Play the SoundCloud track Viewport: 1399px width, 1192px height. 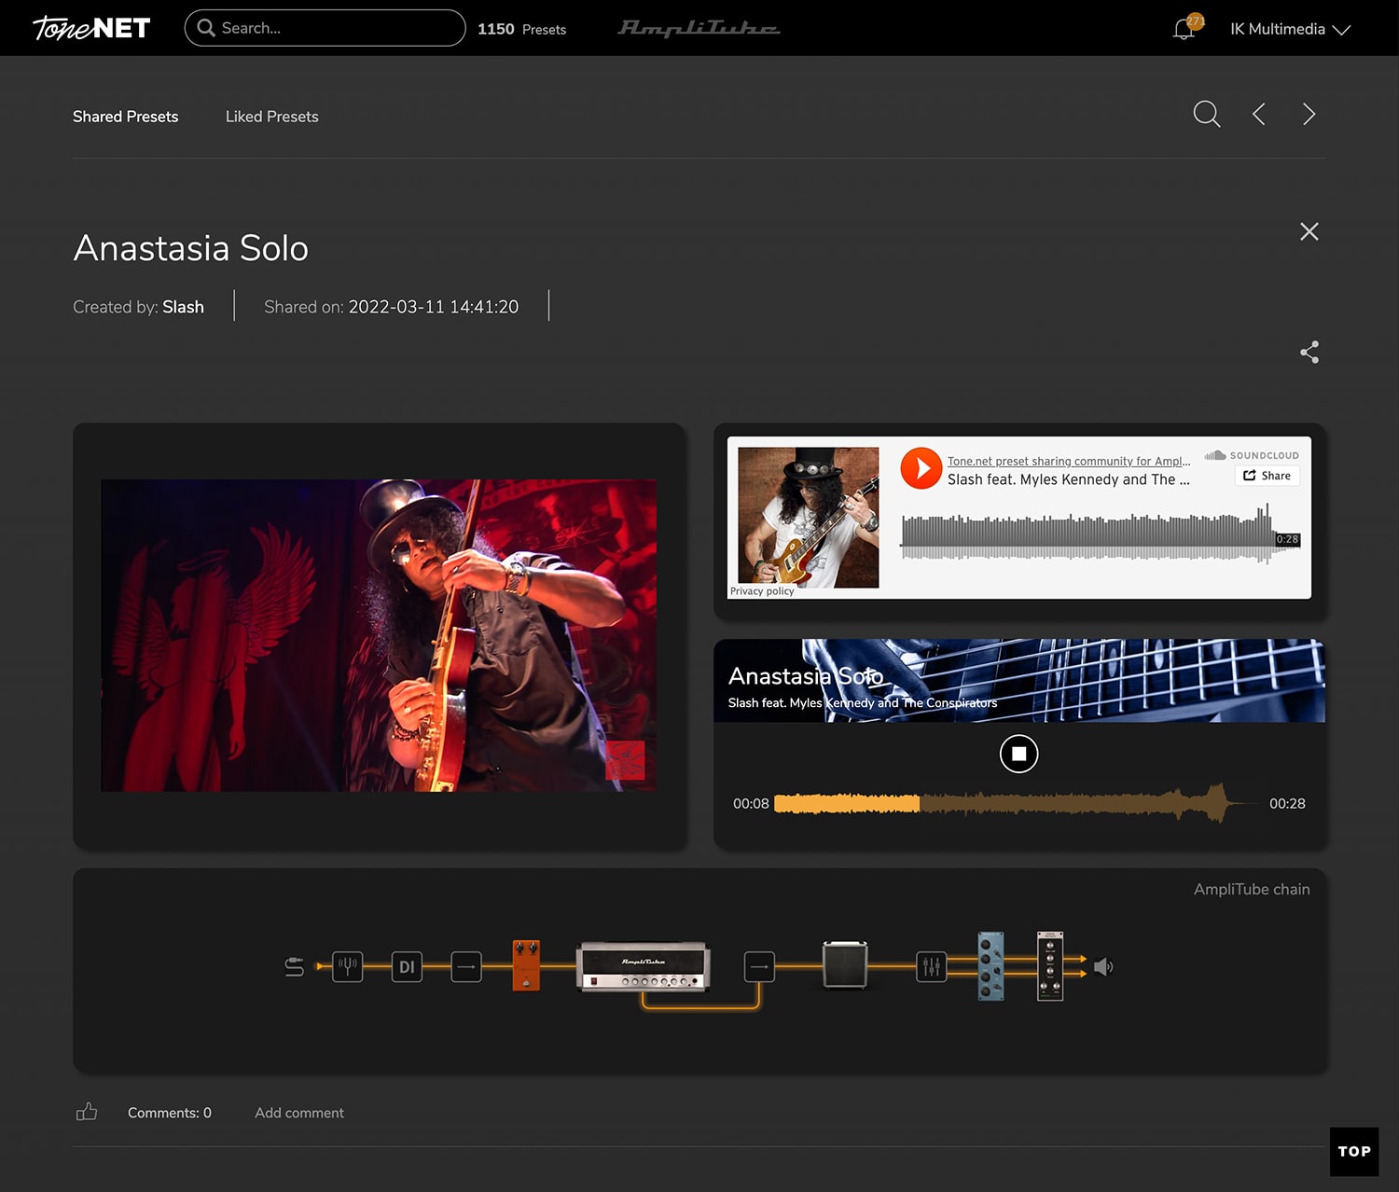tap(921, 468)
